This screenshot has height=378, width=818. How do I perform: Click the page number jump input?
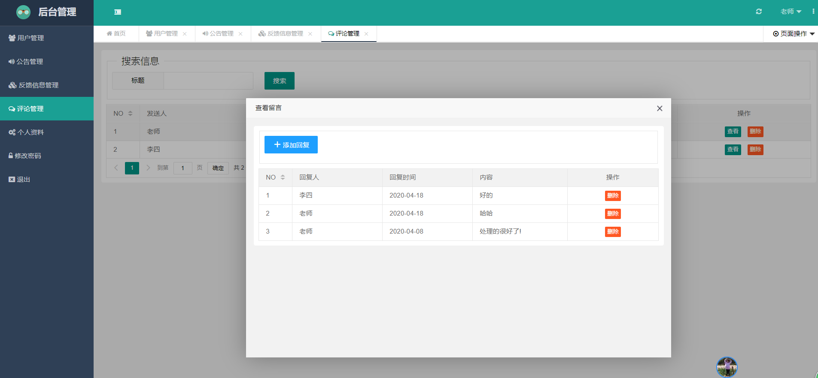pos(182,168)
